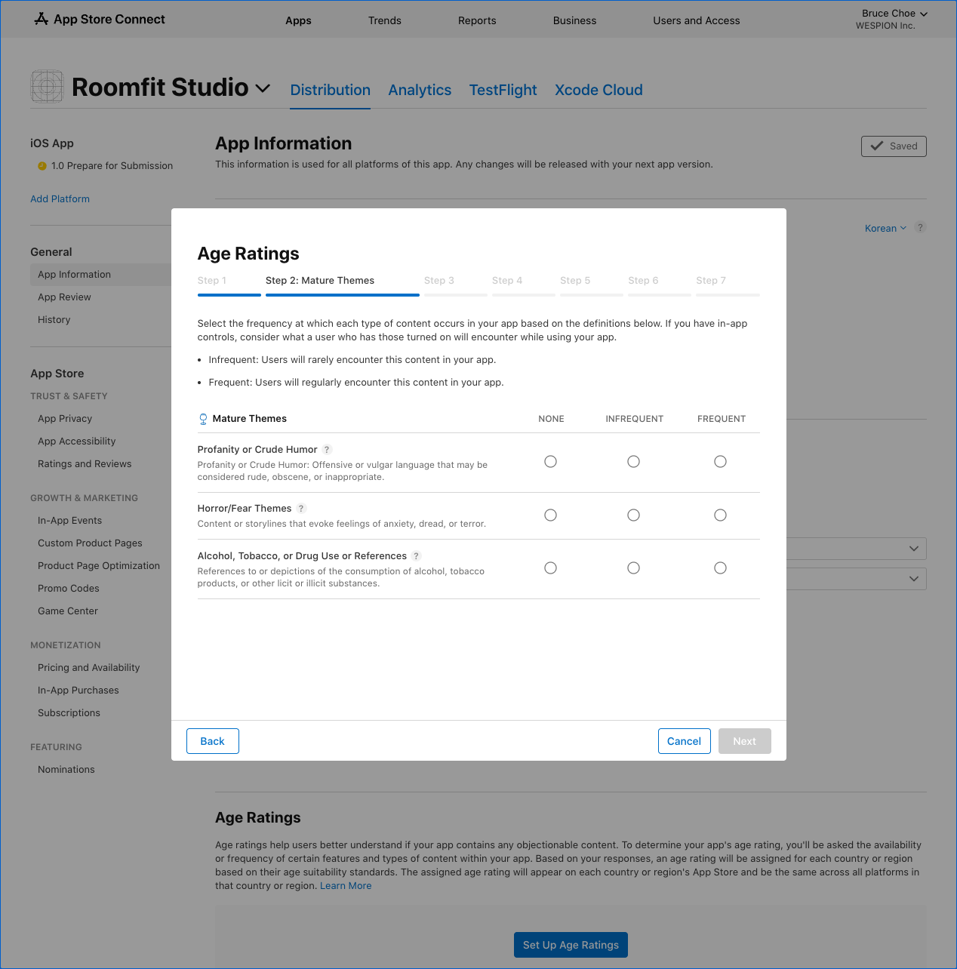Image resolution: width=957 pixels, height=969 pixels.
Task: Open App Privacy in the sidebar
Action: 65,419
